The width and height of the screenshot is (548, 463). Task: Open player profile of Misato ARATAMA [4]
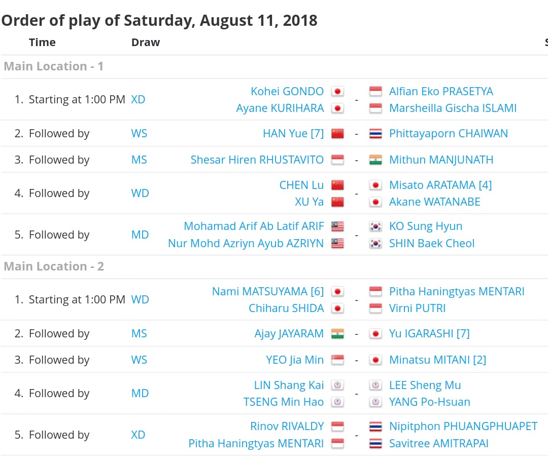click(x=440, y=185)
